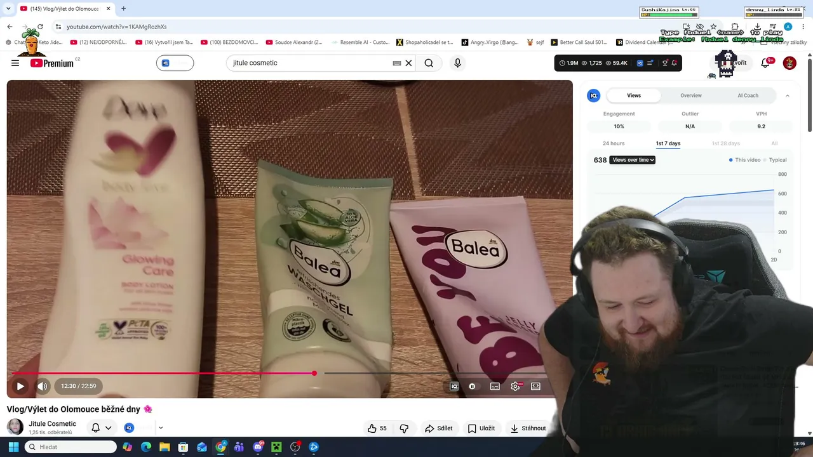Open Jitule Cosmetic channel name link

pyautogui.click(x=52, y=424)
